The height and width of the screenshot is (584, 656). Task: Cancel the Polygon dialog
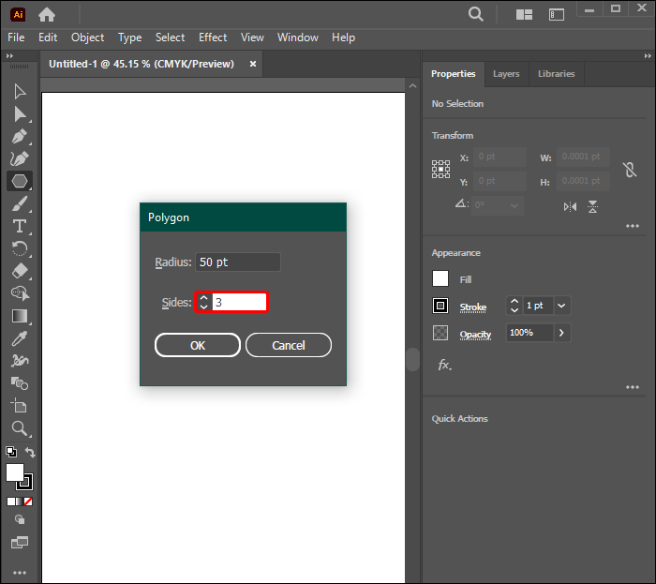[x=289, y=345]
